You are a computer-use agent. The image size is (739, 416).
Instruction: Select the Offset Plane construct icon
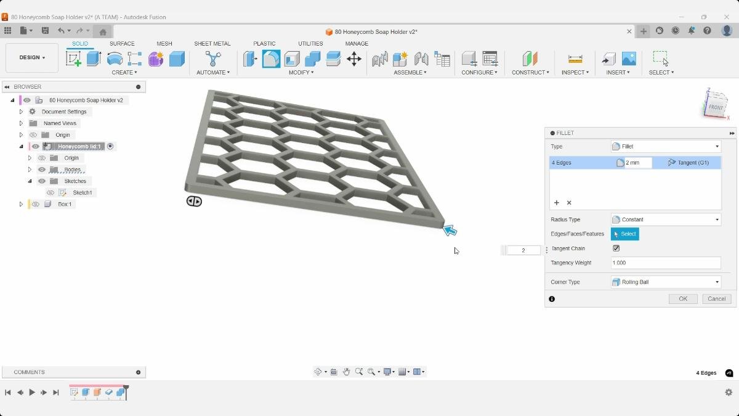530,59
